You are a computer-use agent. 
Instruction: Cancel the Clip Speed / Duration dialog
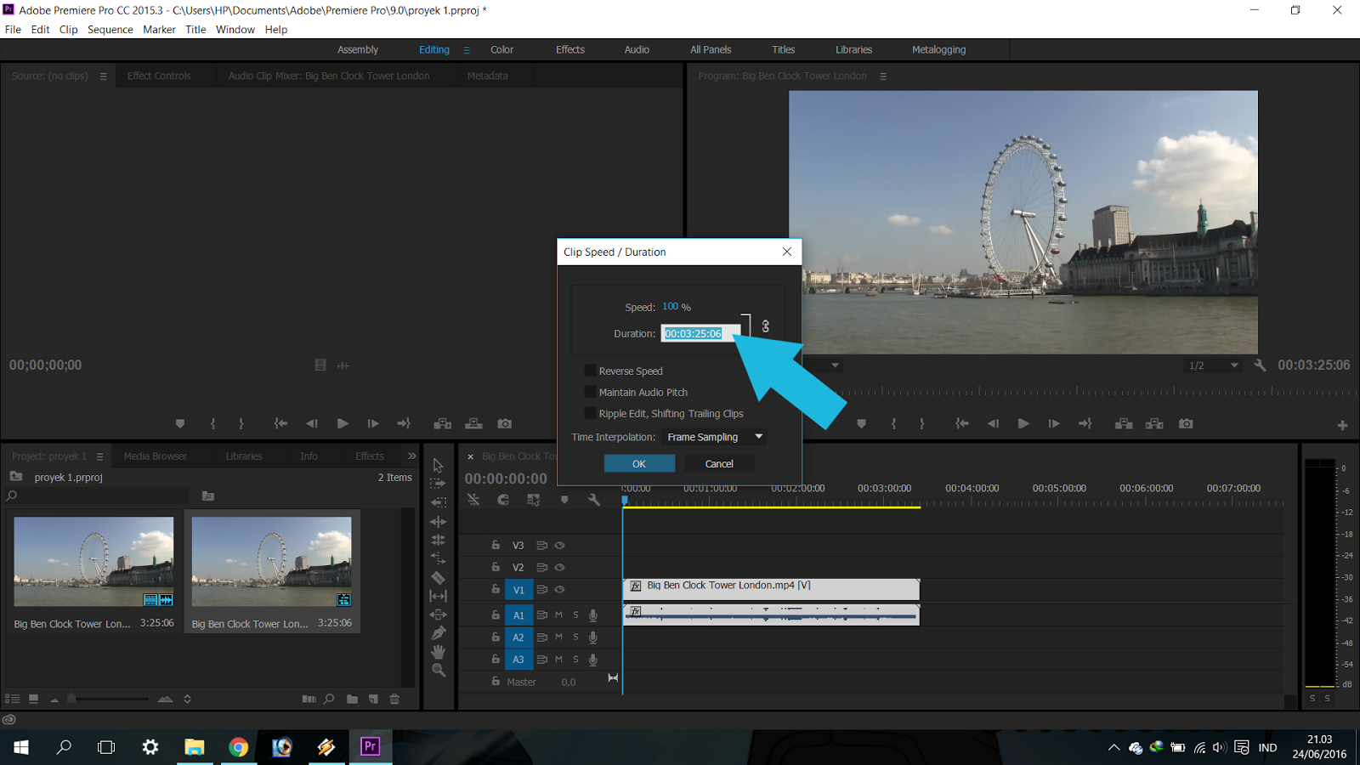(719, 463)
